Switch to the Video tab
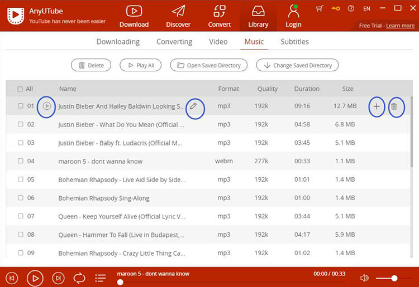The height and width of the screenshot is (287, 419). pyautogui.click(x=218, y=42)
